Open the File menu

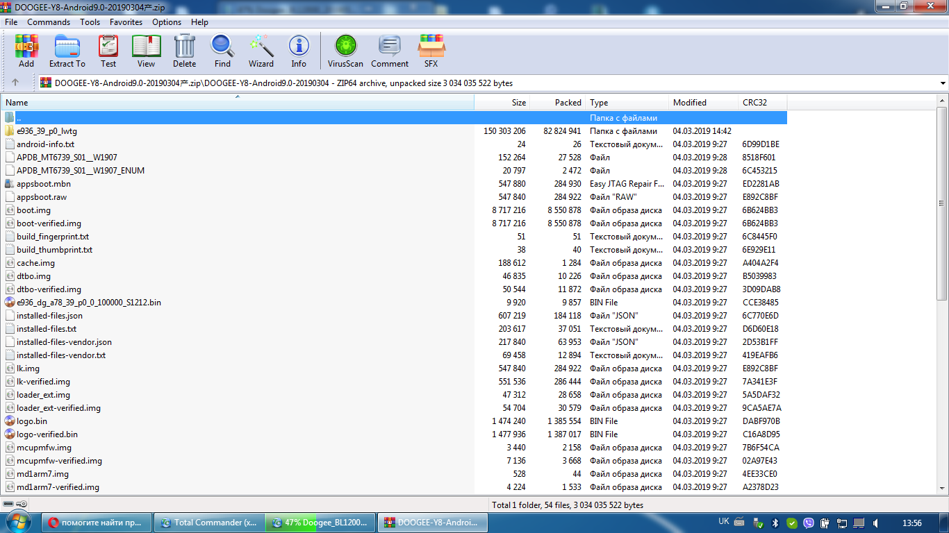coord(11,22)
